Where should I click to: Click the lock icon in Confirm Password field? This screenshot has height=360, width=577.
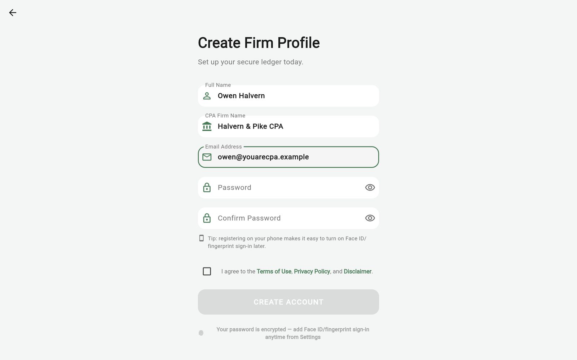tap(207, 218)
